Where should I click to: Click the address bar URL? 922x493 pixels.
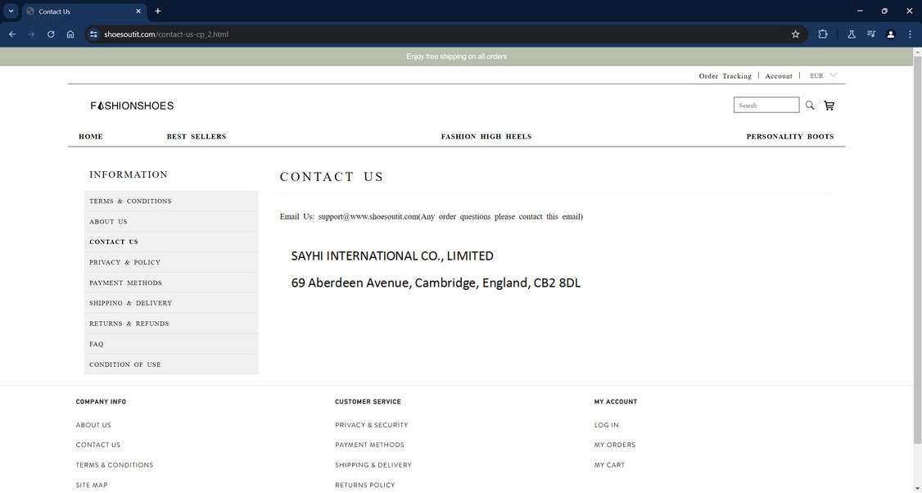click(x=166, y=34)
